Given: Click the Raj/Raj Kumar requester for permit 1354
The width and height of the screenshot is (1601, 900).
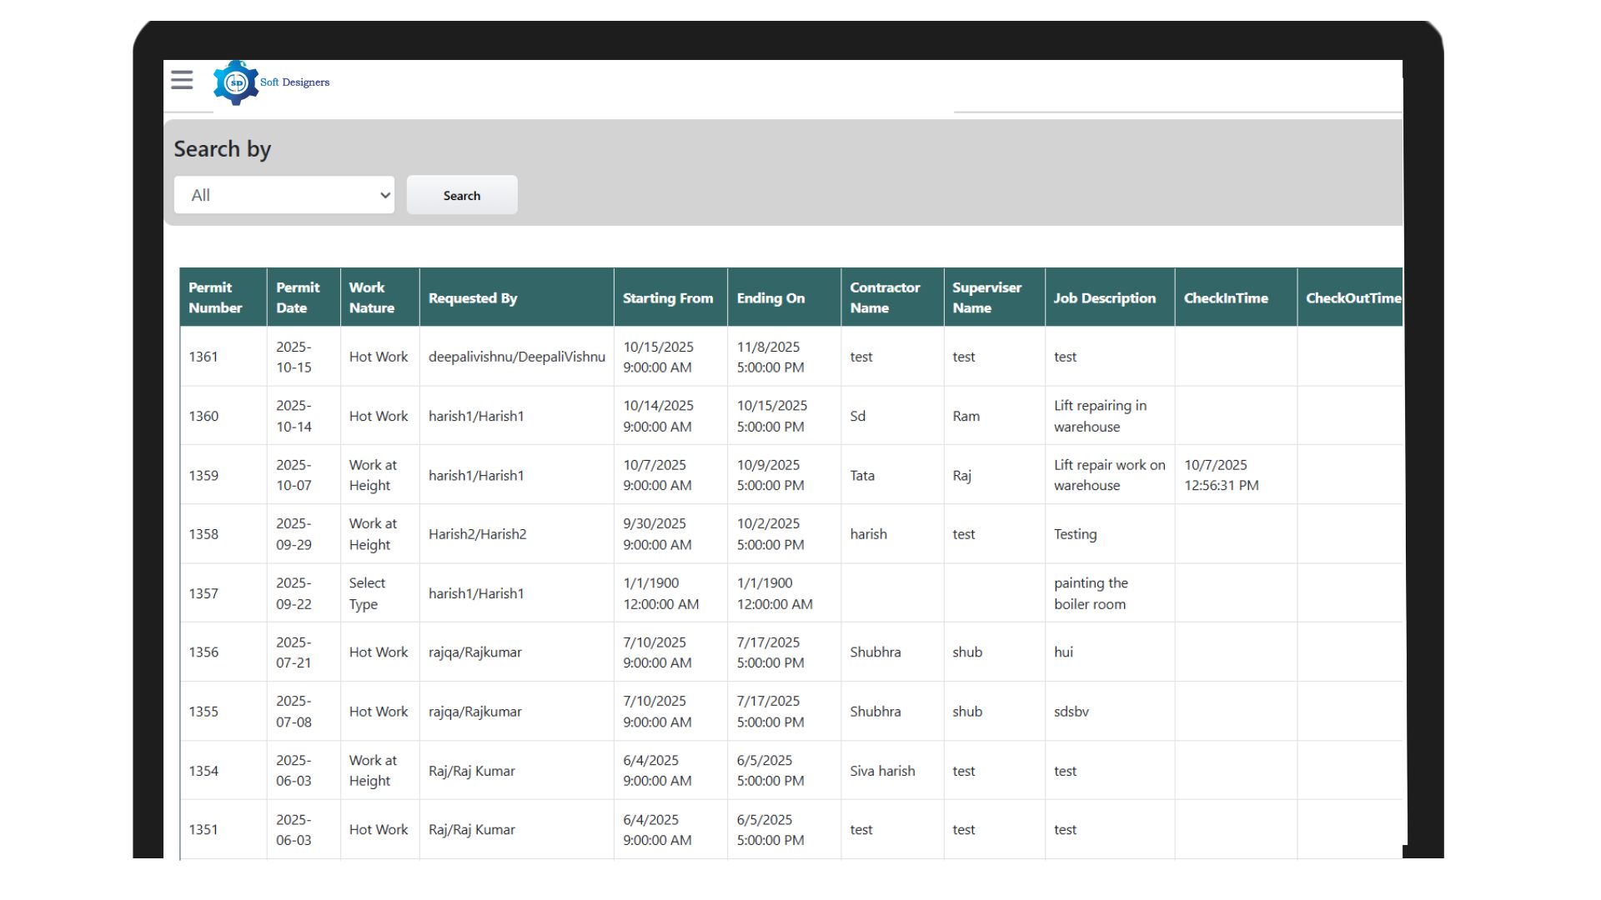Looking at the screenshot, I should (x=473, y=771).
